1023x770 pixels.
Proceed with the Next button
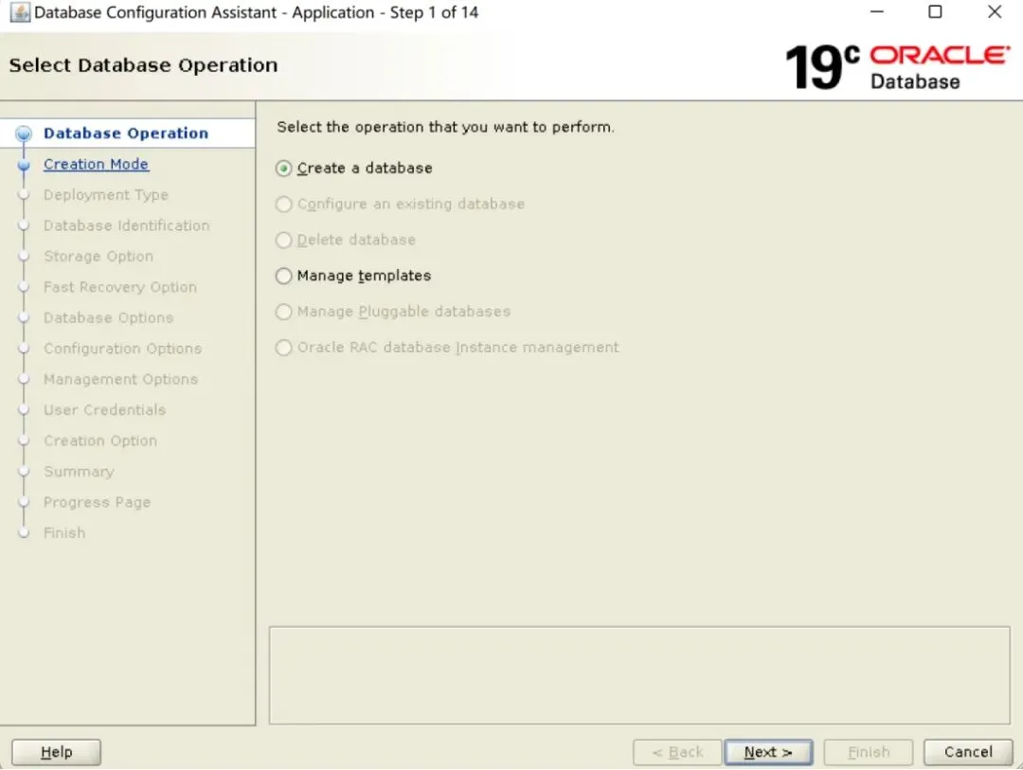tap(768, 752)
